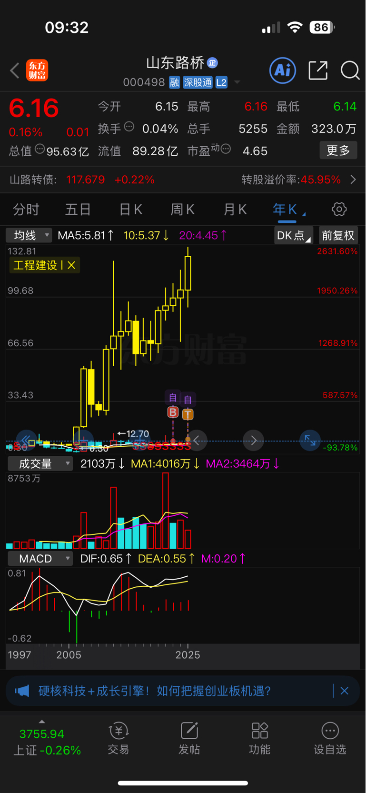Switch to 周K tab
The height and width of the screenshot is (793, 366).
click(x=182, y=209)
